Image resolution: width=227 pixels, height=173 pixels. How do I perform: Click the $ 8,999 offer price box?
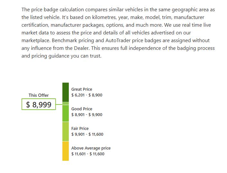click(x=39, y=104)
